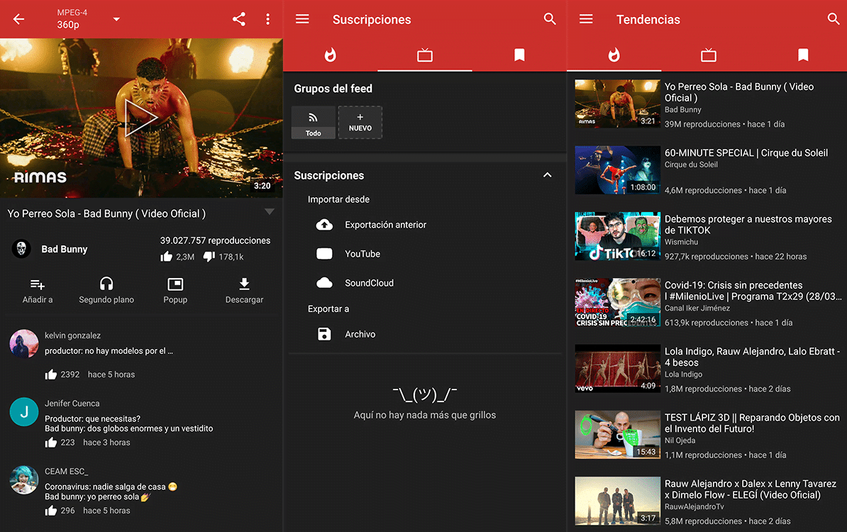Like the video with thumbs up 2,3M

pos(167,257)
